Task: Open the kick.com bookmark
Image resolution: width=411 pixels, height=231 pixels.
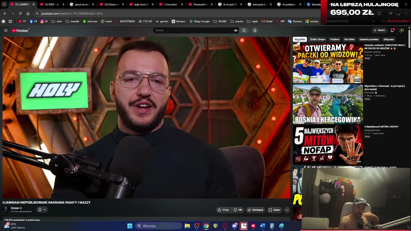Action: coord(90,21)
